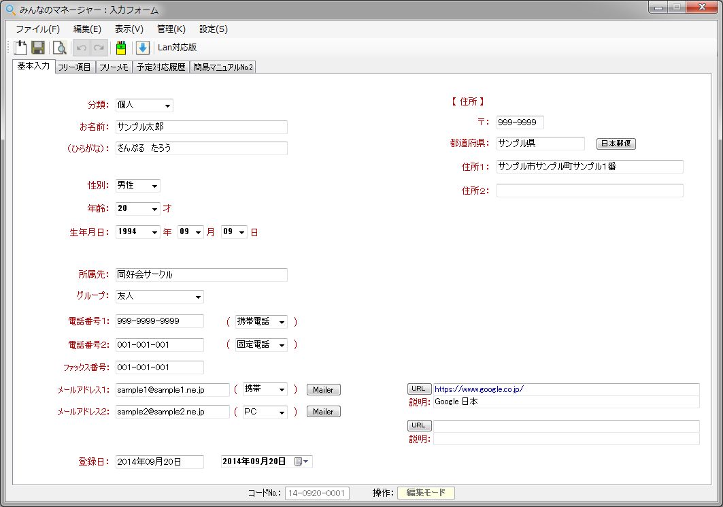Open the 携帯電話 phone type dropdown

click(282, 322)
